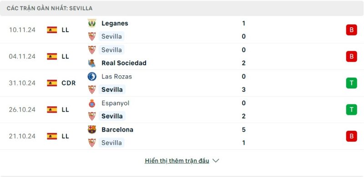
Task: Click Sevilla crest in the Leganes match
Action: [x=92, y=36]
